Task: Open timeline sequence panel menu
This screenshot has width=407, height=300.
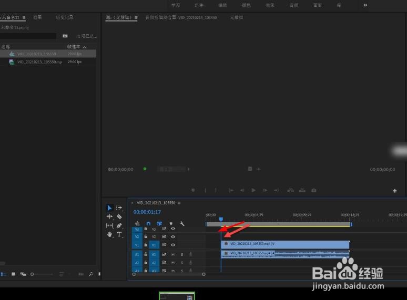Action: 179,203
